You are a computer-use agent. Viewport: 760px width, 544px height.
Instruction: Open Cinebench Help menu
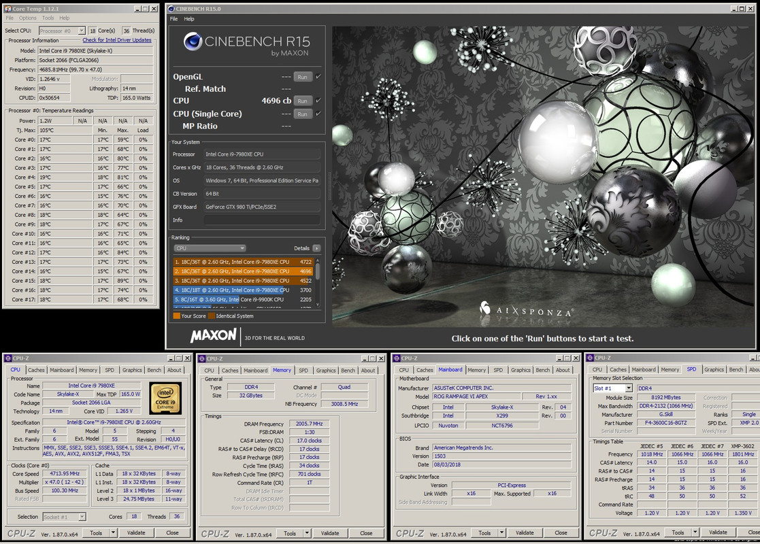click(189, 19)
